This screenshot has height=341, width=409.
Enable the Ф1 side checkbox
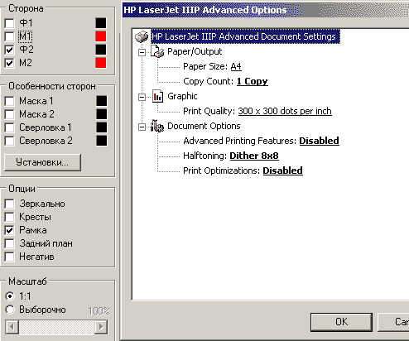9,23
